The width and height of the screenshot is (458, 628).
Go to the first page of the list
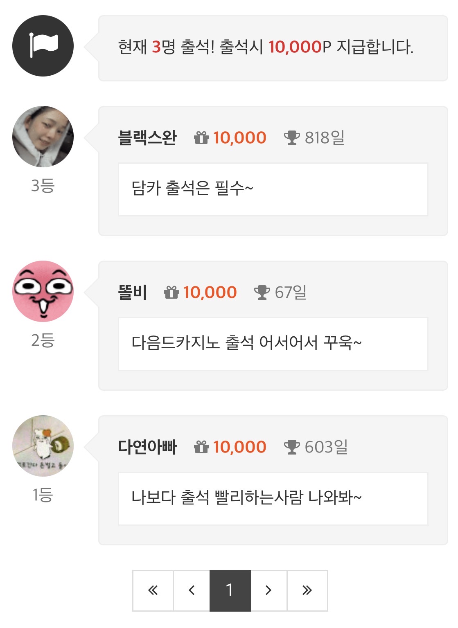coord(153,590)
